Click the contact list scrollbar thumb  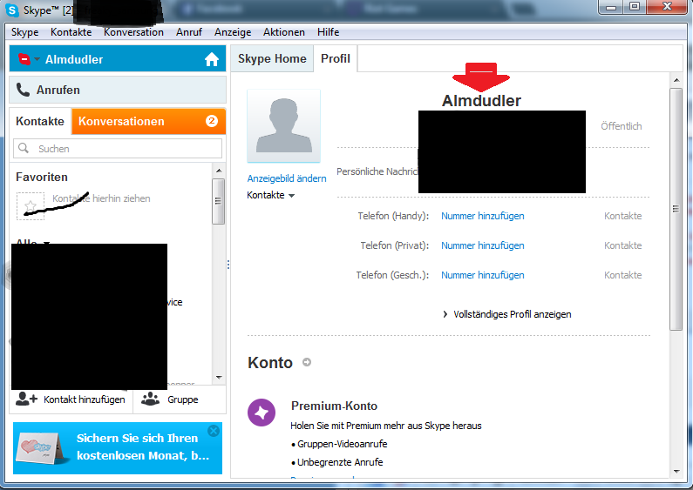pos(218,201)
